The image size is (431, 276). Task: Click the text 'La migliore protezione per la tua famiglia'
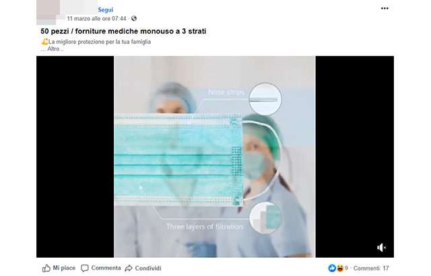click(100, 42)
